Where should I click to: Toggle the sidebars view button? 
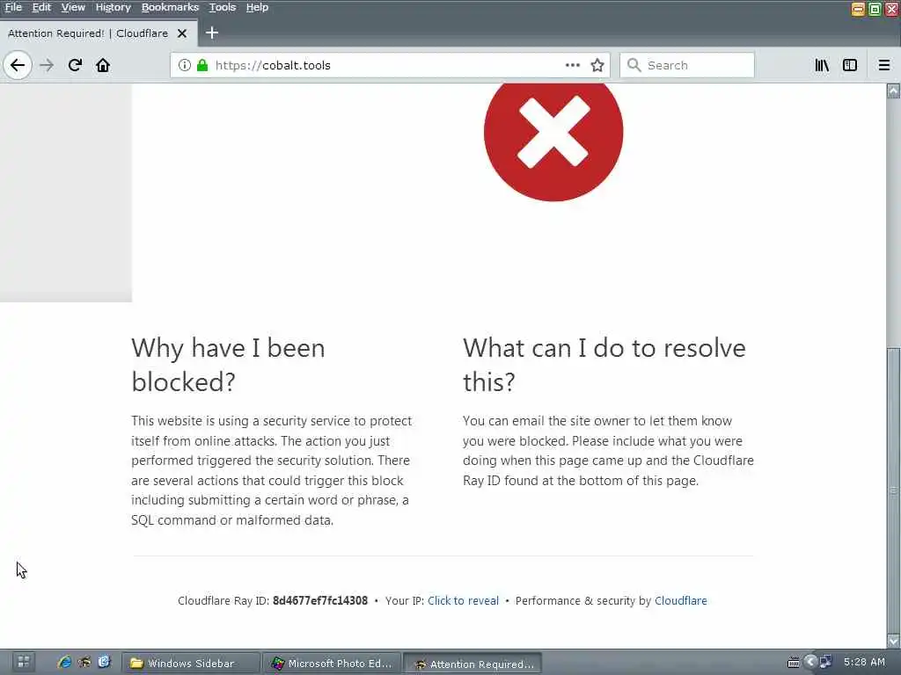849,65
